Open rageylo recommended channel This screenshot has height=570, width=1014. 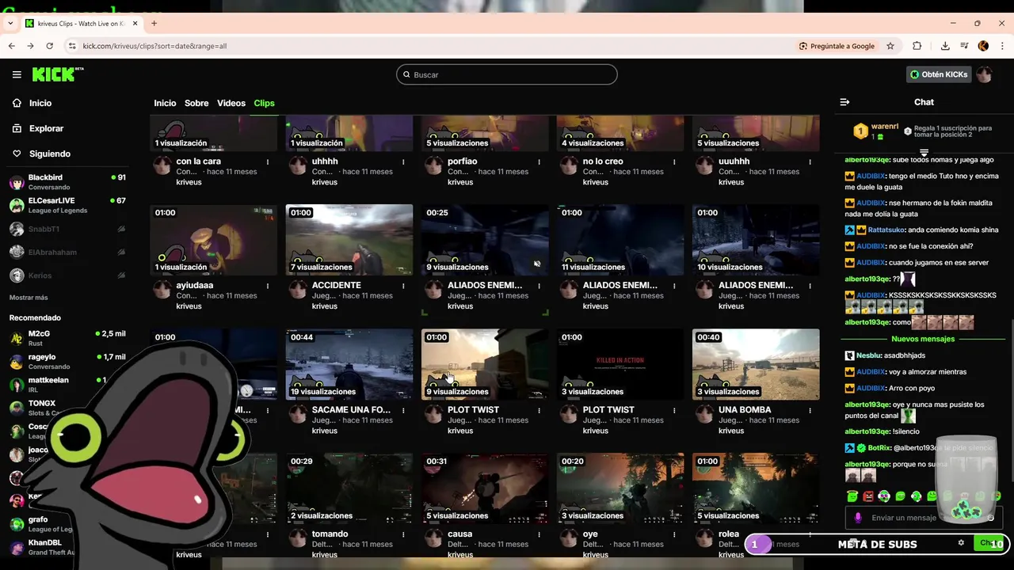(x=67, y=361)
